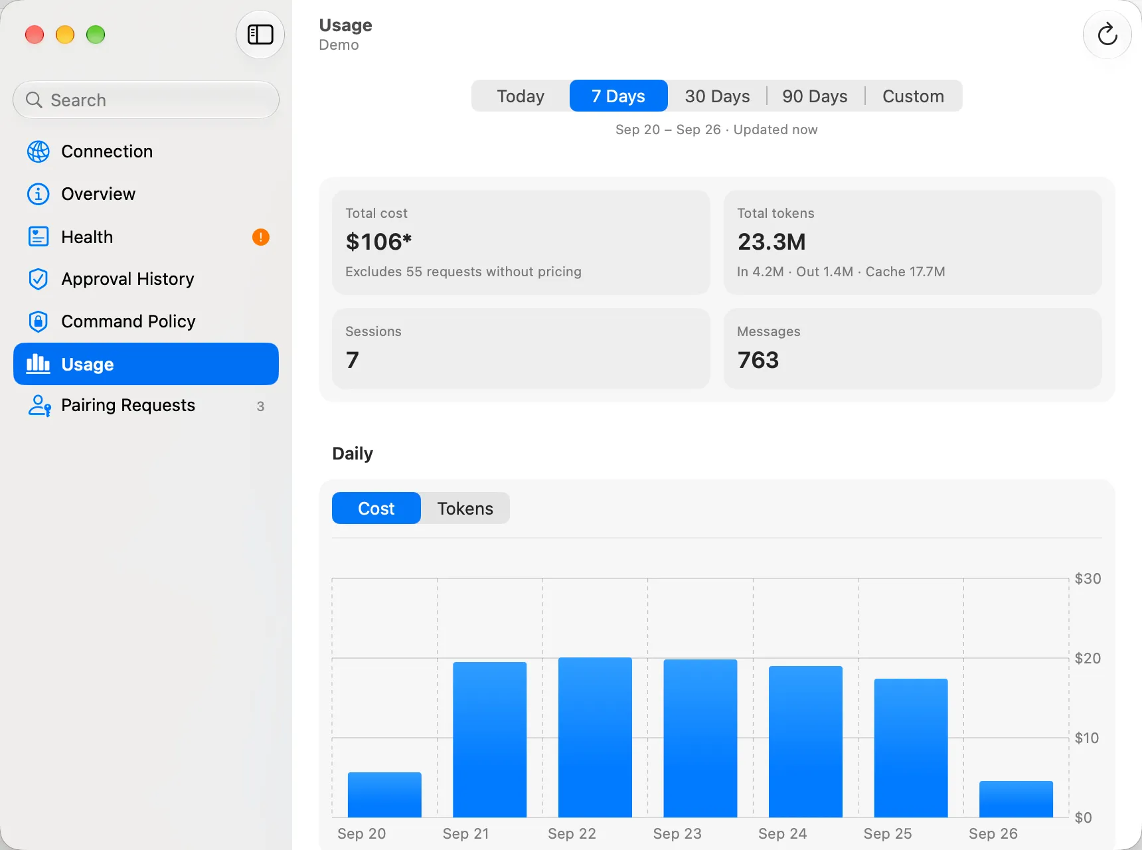This screenshot has height=850, width=1142.
Task: Refresh usage data with reload icon
Action: coord(1107,35)
